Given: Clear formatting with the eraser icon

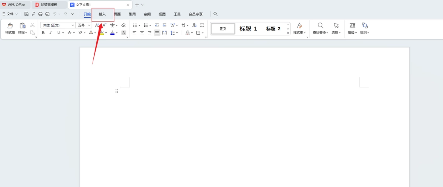Looking at the screenshot, I should pyautogui.click(x=124, y=25).
